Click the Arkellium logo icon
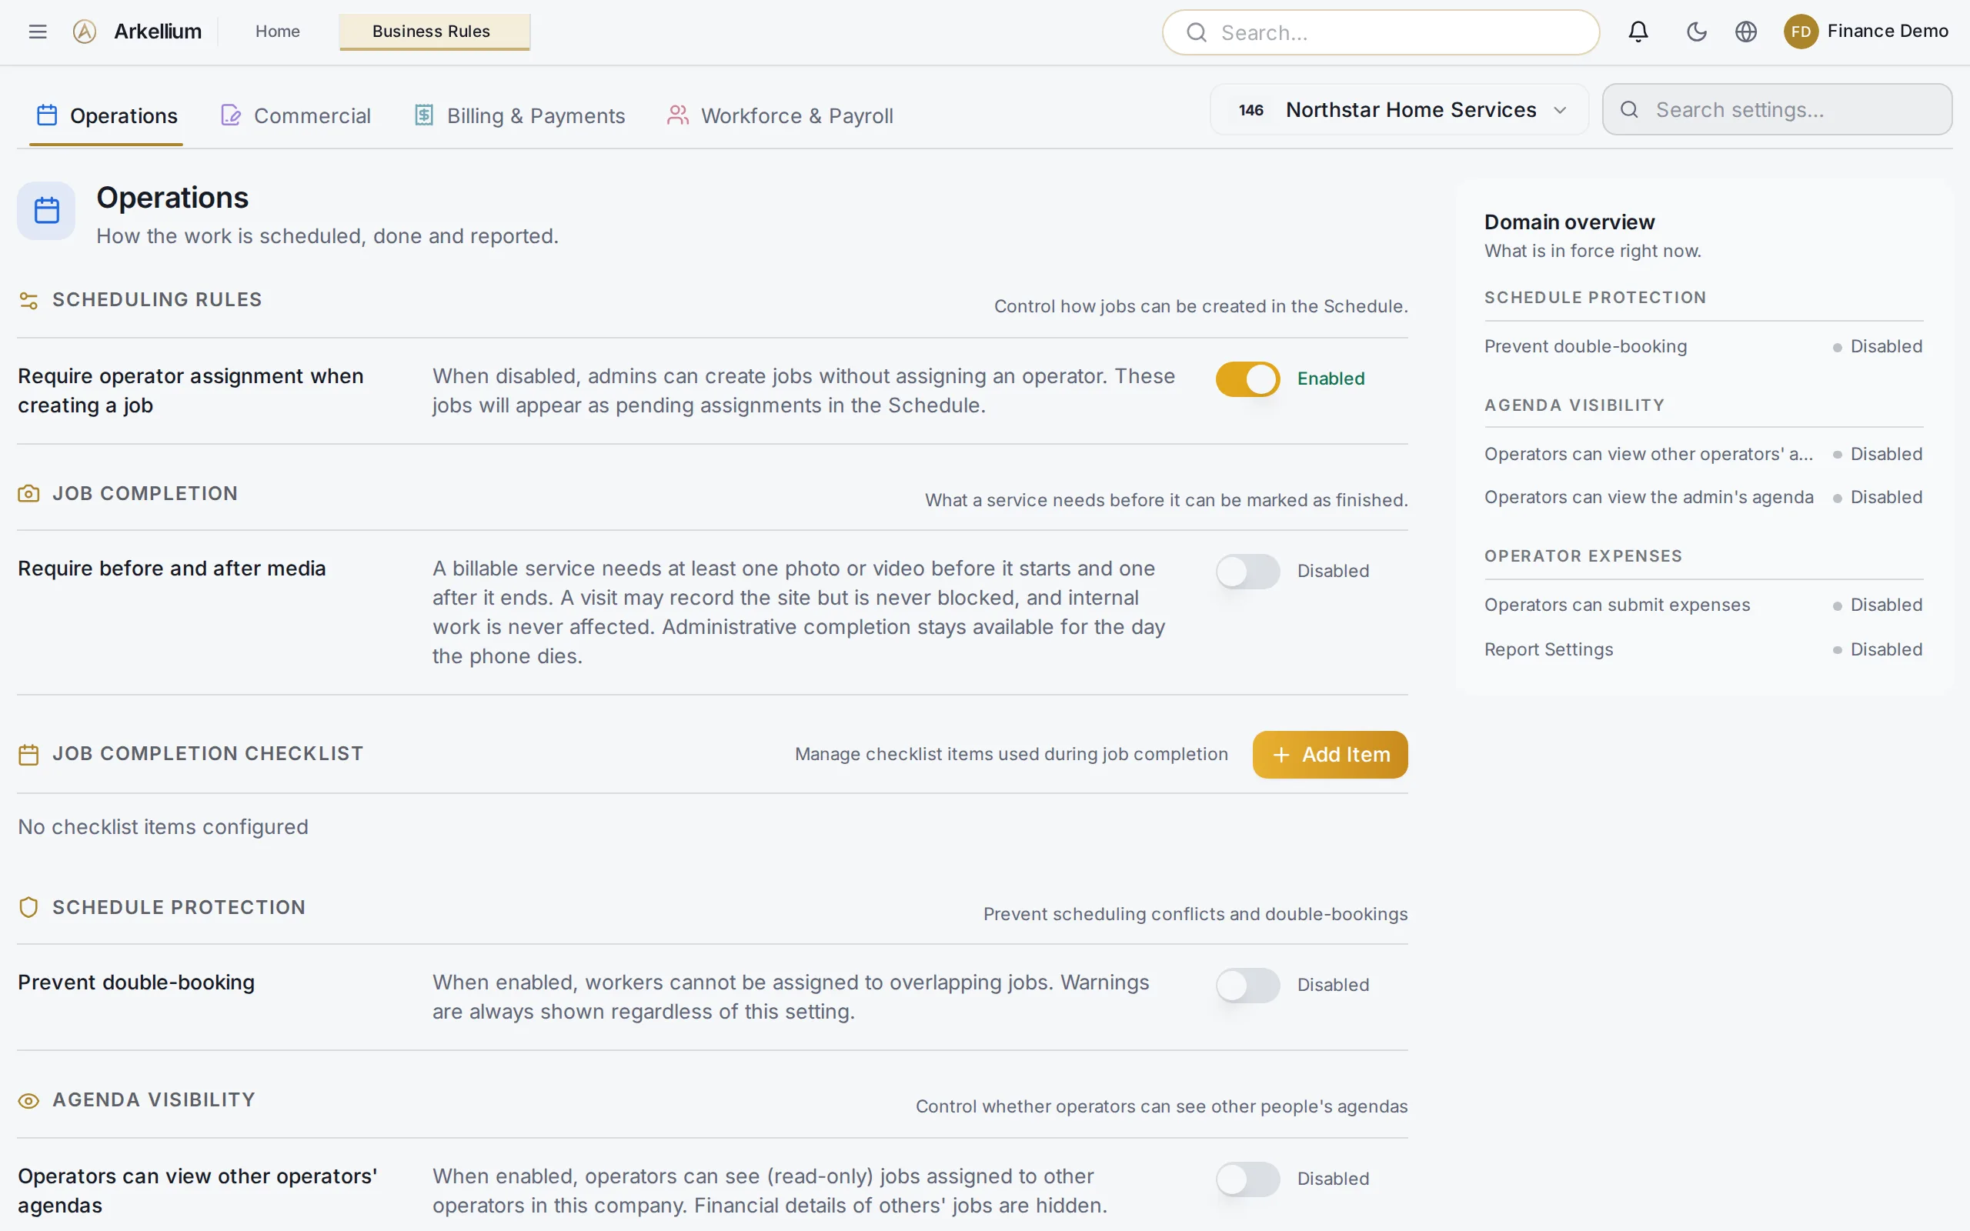 click(x=85, y=32)
